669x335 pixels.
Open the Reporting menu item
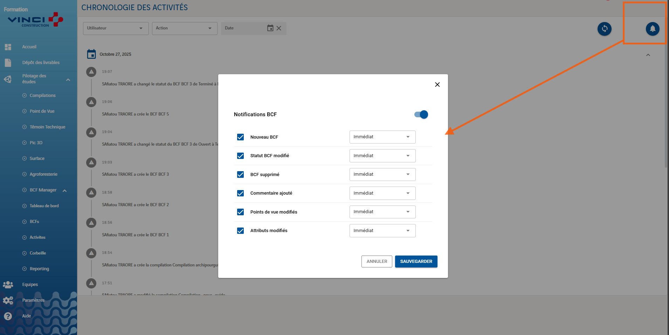click(39, 269)
